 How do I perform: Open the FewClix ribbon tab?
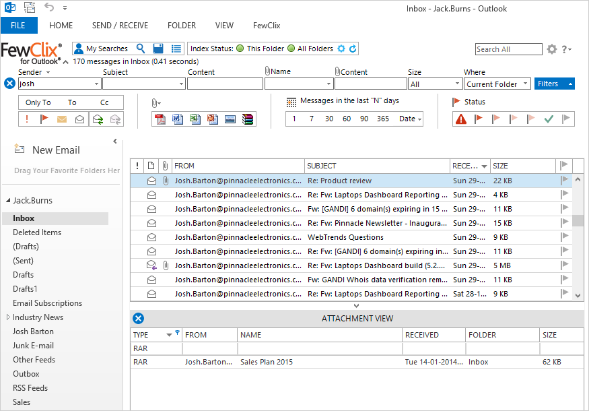tap(267, 25)
